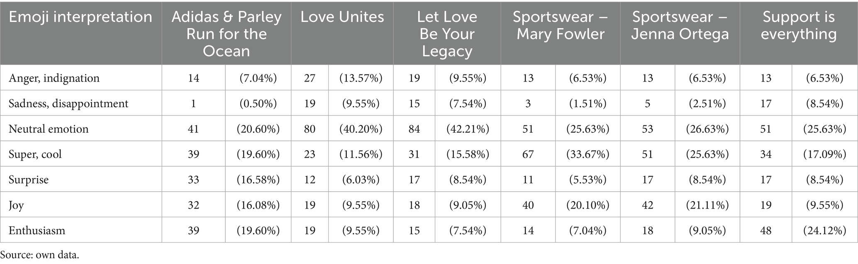Click the Source: own data note
The image size is (858, 264).
(39, 255)
